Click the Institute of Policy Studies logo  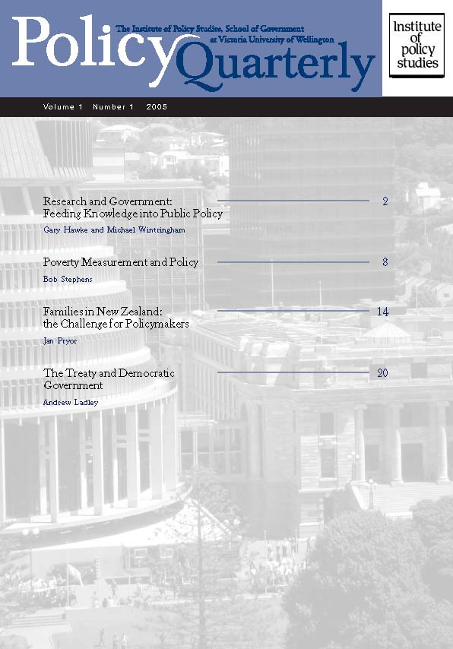point(417,45)
